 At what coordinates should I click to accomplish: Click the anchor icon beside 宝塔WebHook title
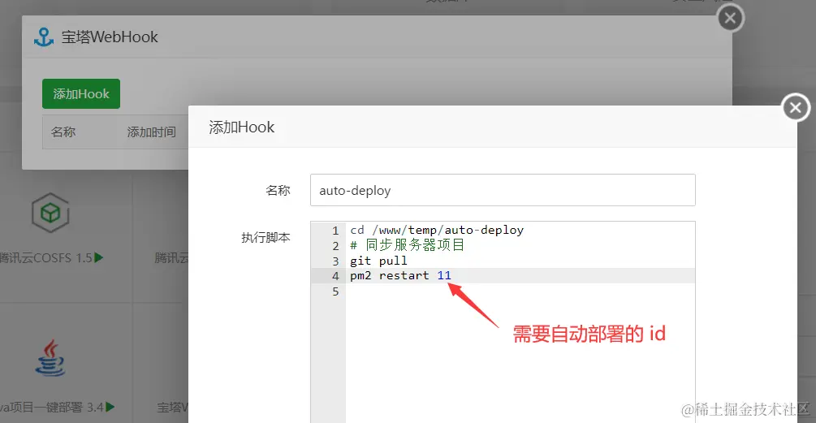[x=44, y=37]
